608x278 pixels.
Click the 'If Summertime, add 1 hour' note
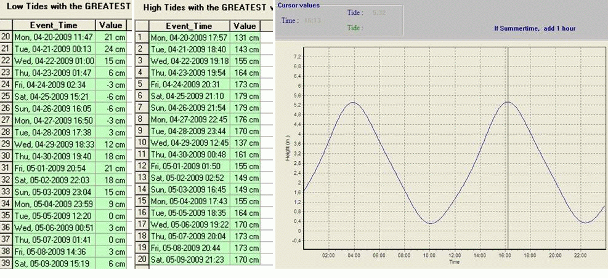point(535,28)
